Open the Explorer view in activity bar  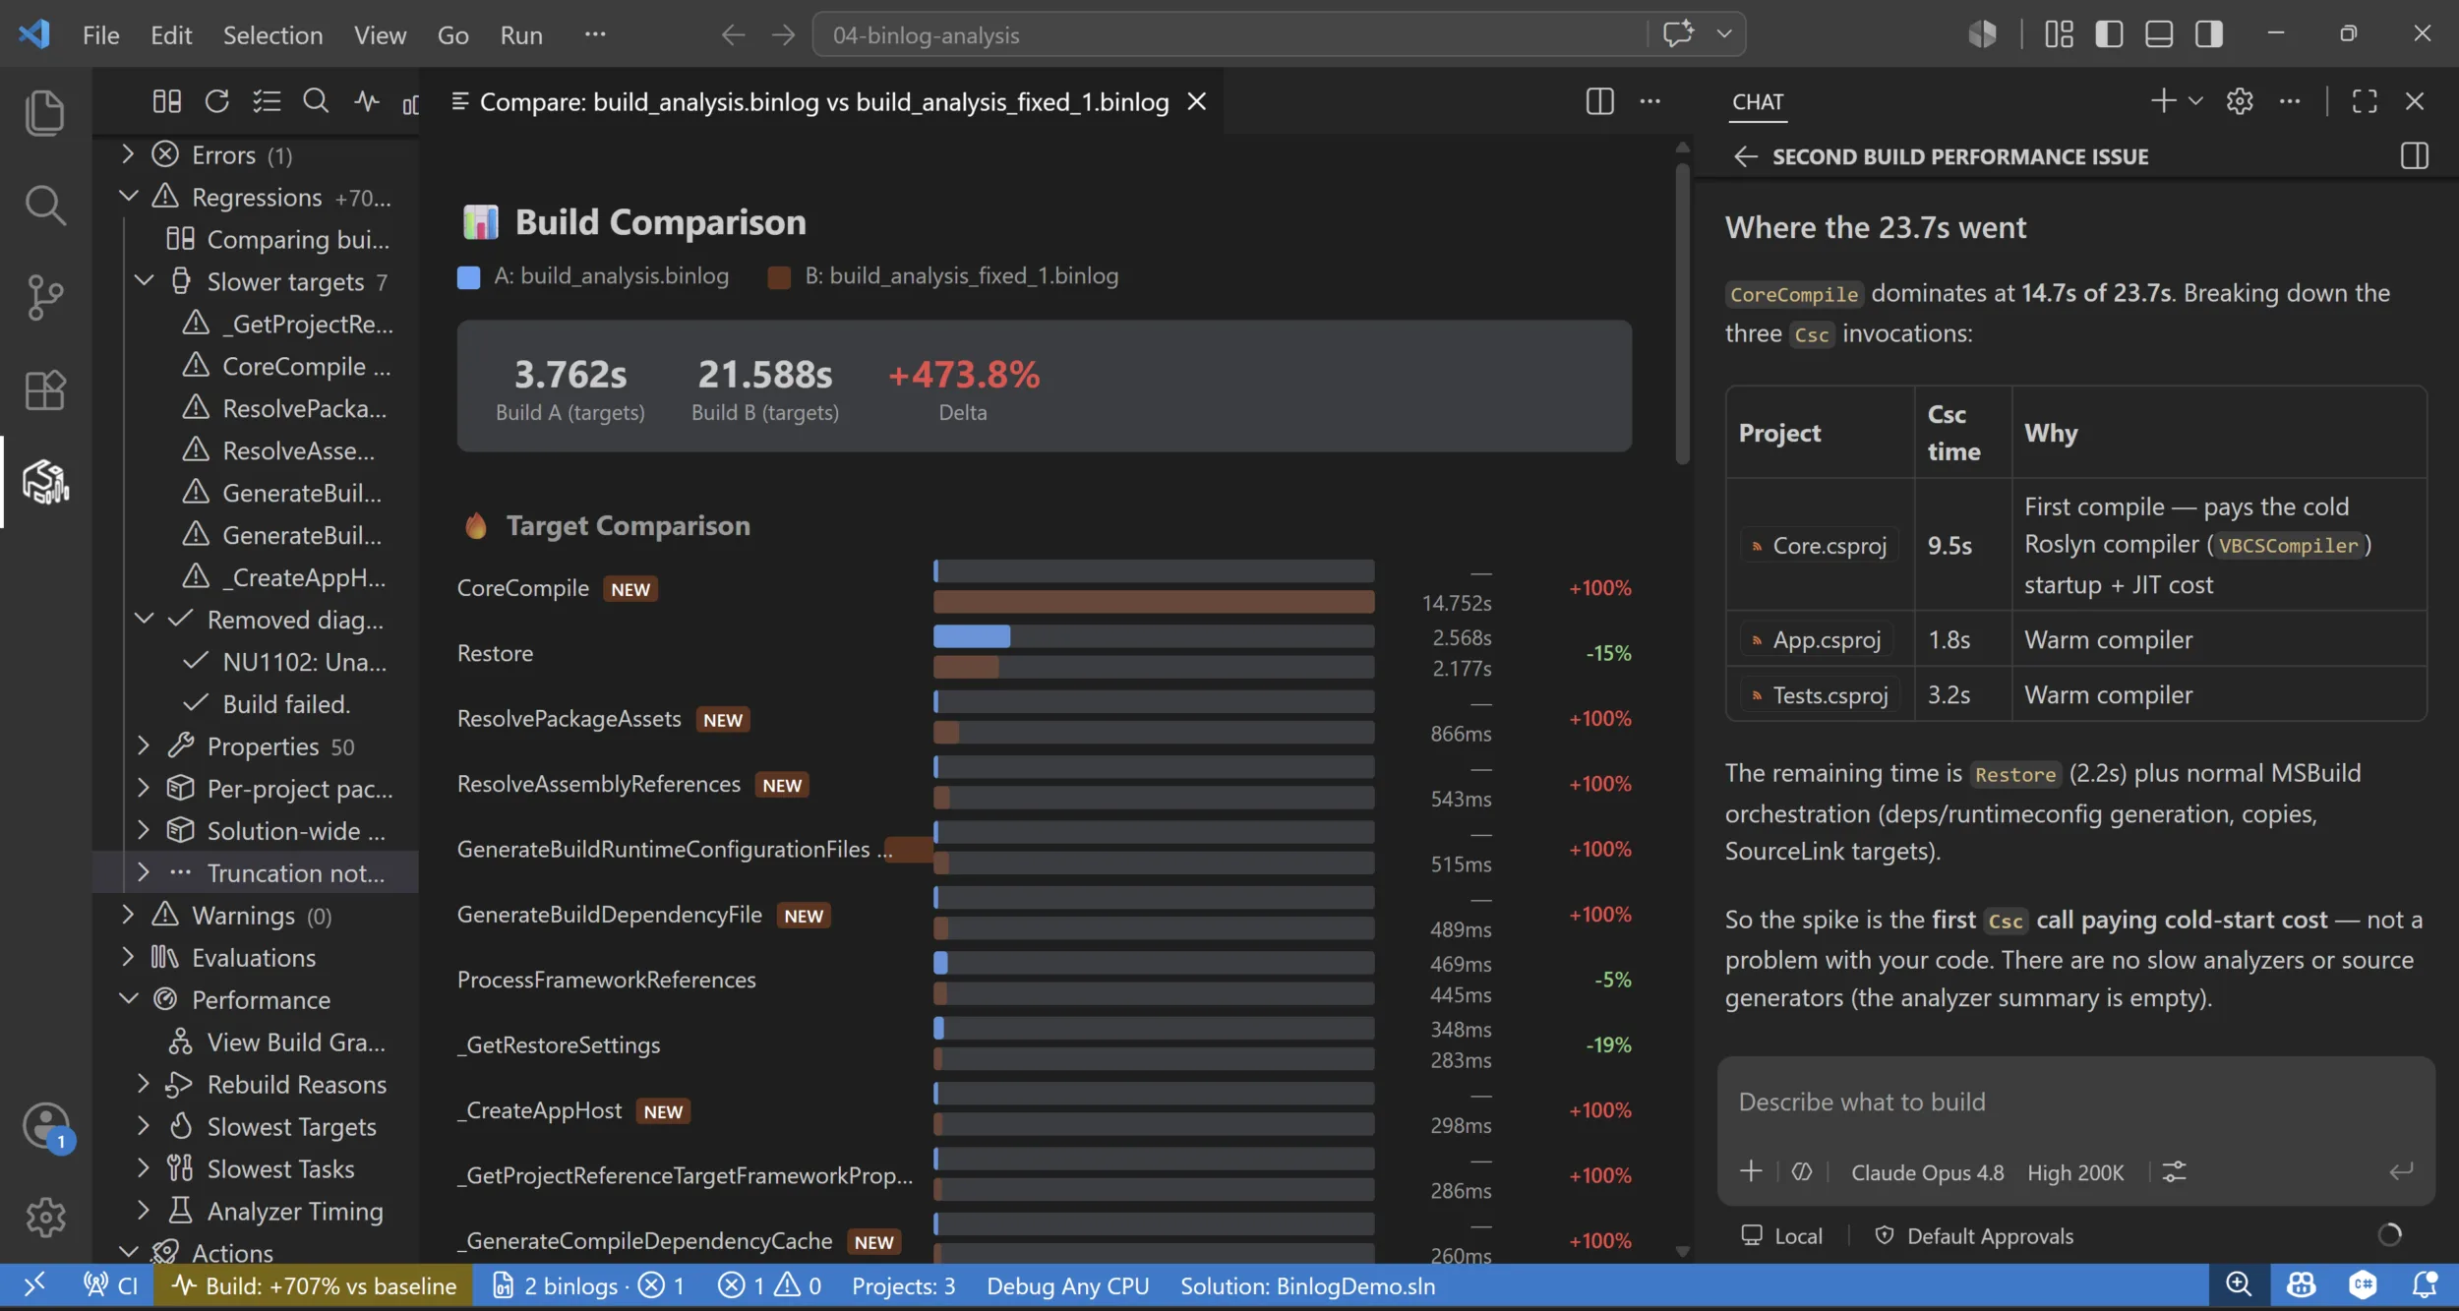pyautogui.click(x=45, y=112)
